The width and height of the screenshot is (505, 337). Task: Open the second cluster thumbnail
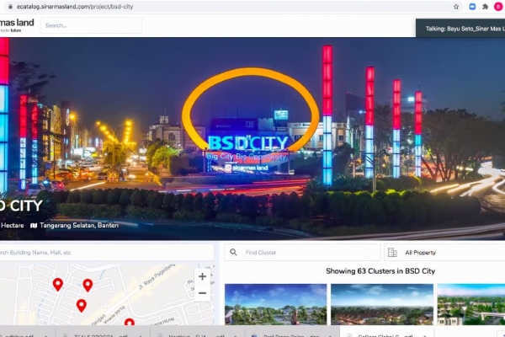pyautogui.click(x=381, y=304)
